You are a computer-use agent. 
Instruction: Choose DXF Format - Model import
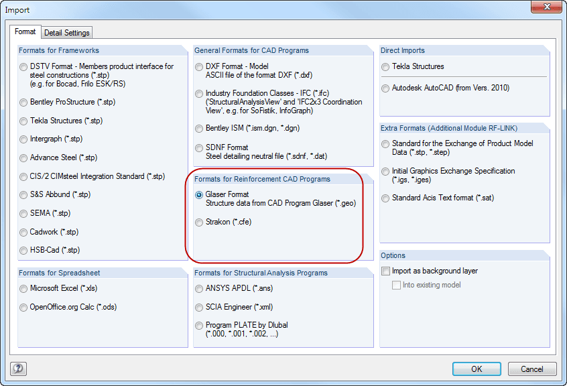tap(198, 67)
